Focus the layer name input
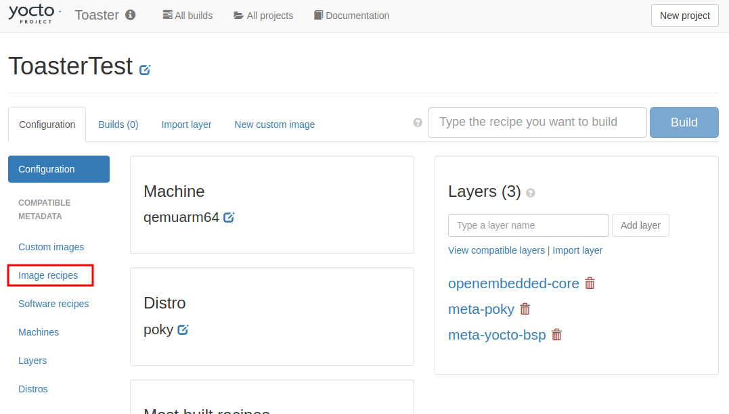729x414 pixels. coord(529,225)
